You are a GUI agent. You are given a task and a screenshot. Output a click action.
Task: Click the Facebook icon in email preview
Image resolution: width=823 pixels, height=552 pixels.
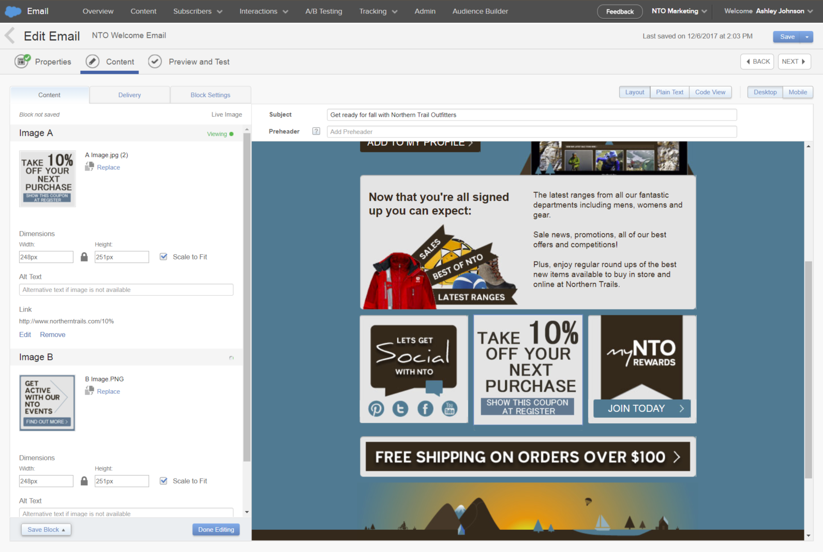(x=425, y=409)
